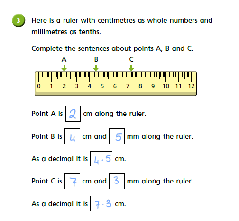
Task: Click the number 5 on the ruler
Action: [x=102, y=86]
